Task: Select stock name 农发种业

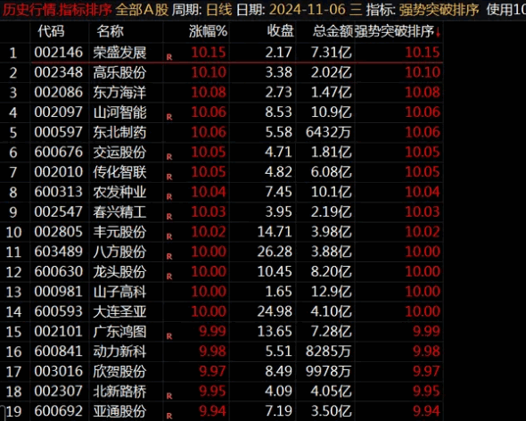Action: (x=119, y=192)
